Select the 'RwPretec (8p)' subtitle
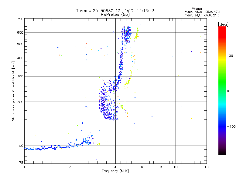The image size is (243, 182). (115, 15)
